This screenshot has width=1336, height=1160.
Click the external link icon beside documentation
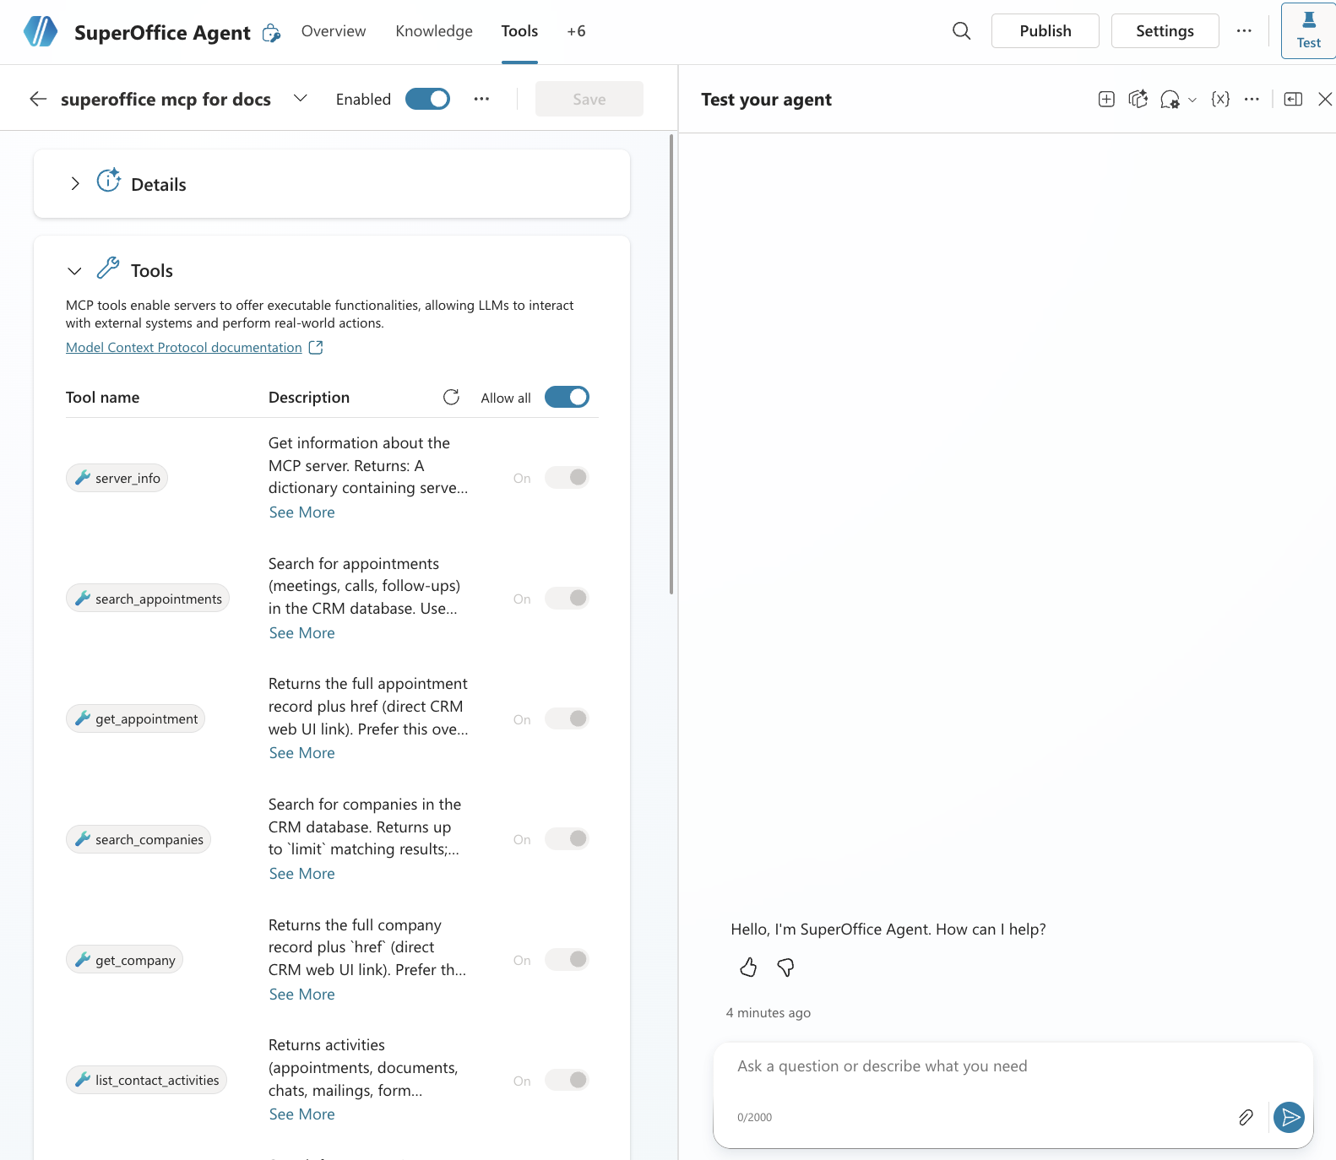[x=316, y=347]
